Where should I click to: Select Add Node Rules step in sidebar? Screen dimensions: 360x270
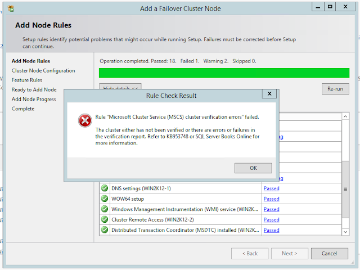31,61
